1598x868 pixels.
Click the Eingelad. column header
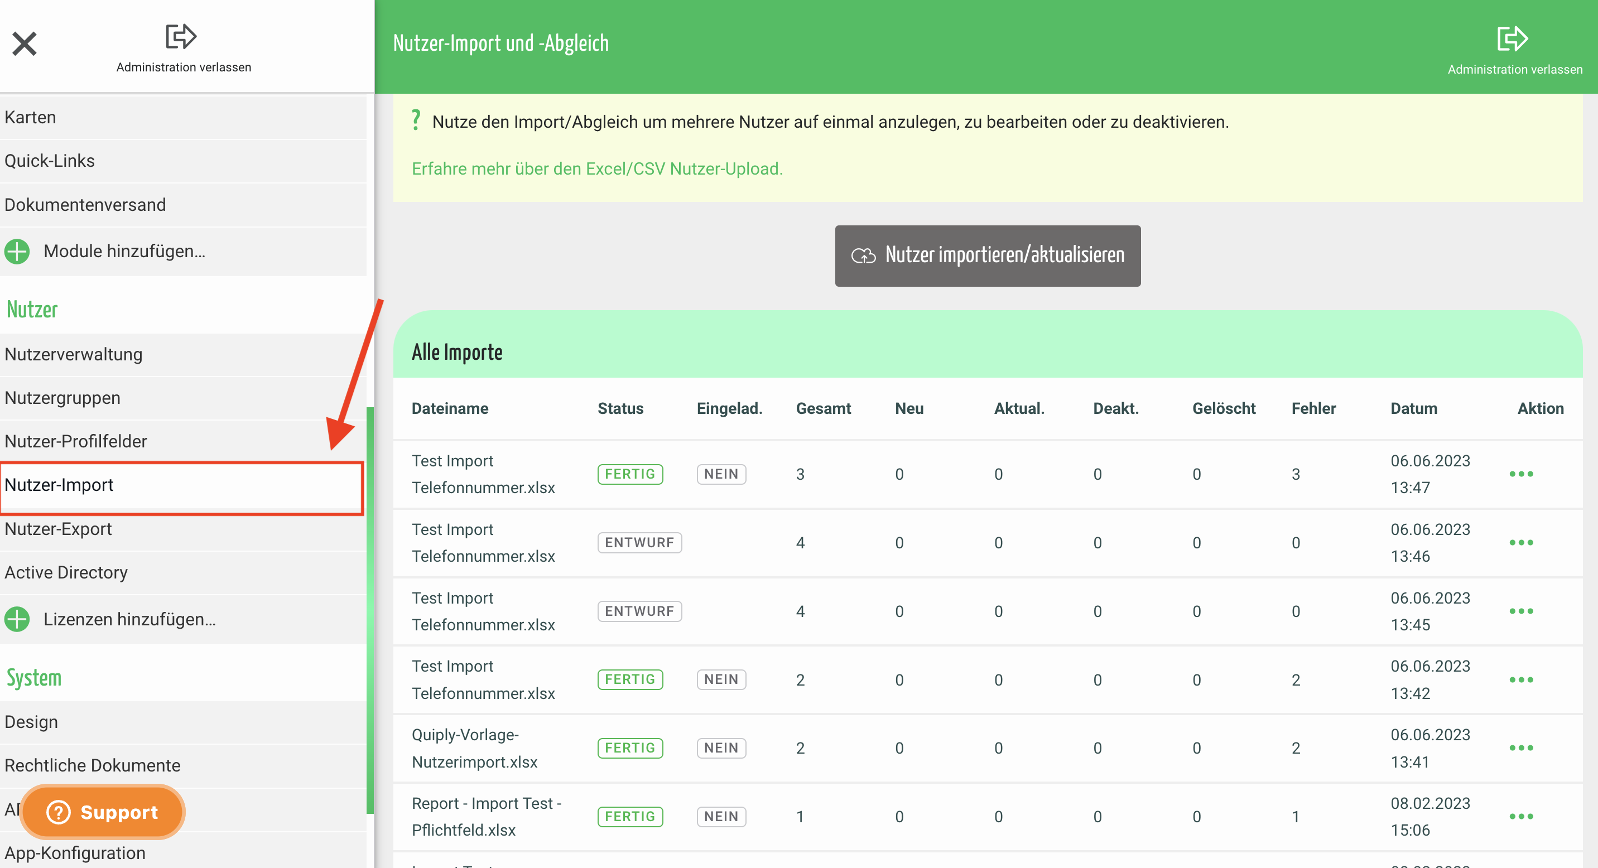(x=729, y=408)
